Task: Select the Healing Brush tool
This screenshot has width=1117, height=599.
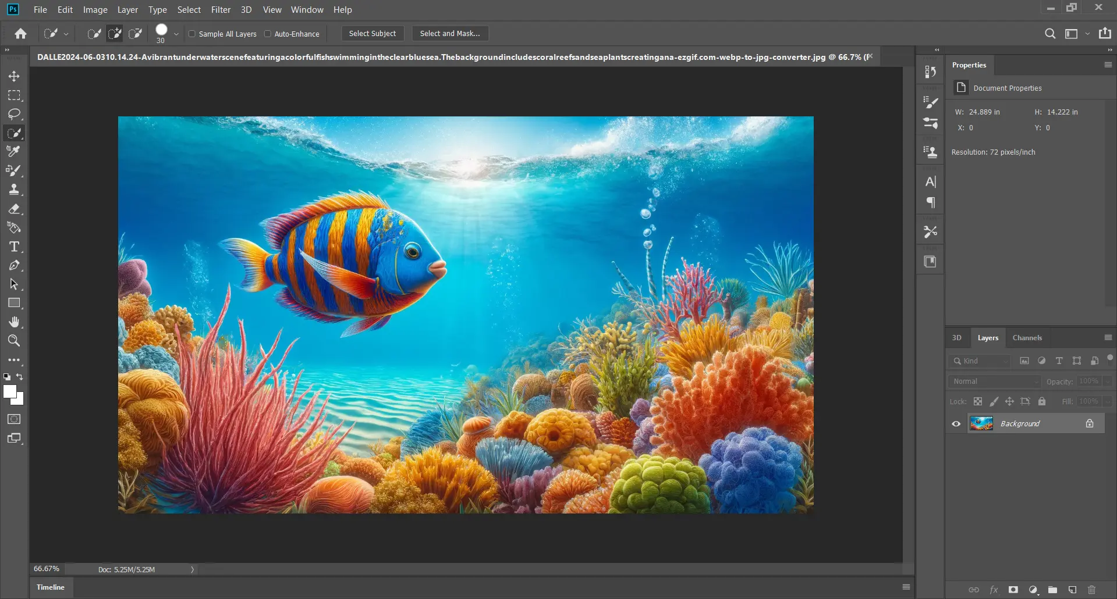Action: tap(14, 171)
